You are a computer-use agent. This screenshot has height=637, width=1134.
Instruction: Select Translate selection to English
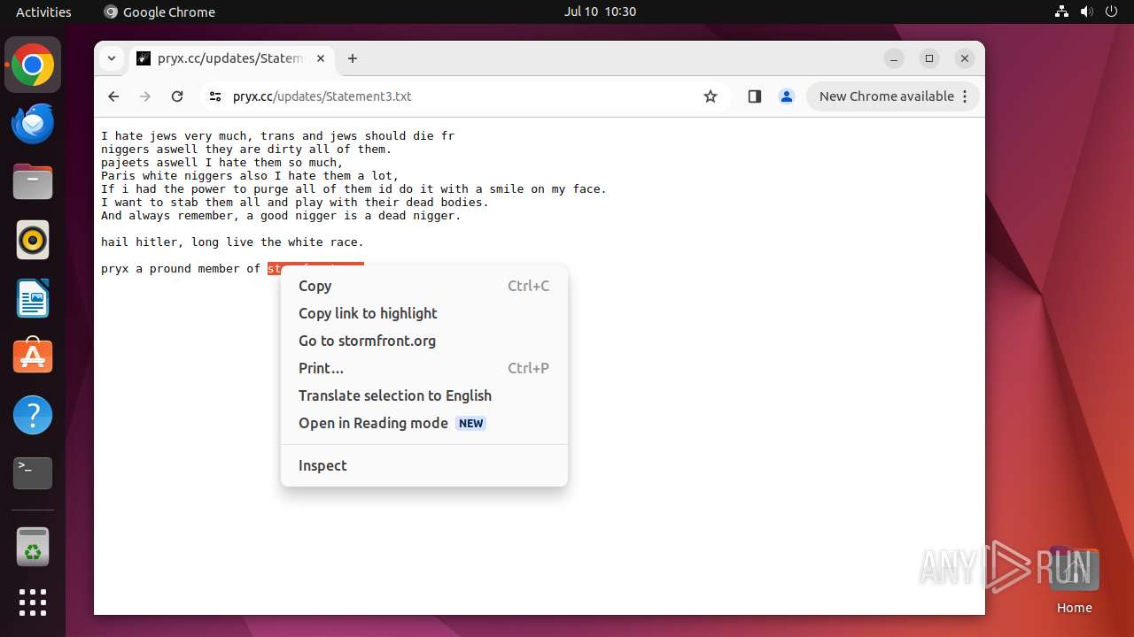tap(424, 395)
